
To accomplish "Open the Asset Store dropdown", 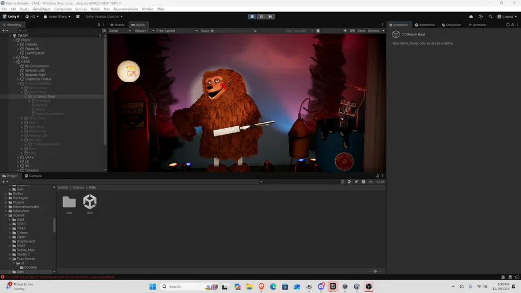I will coord(57,17).
